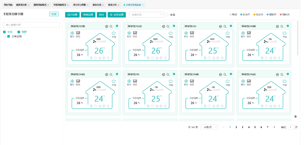Screen dimensions: 304x145
Task: Open settings icon on 环保馆206前 card
Action: click(220, 74)
